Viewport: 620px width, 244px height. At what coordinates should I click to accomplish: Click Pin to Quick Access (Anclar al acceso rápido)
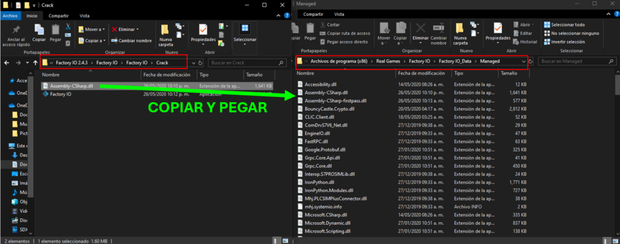click(17, 35)
